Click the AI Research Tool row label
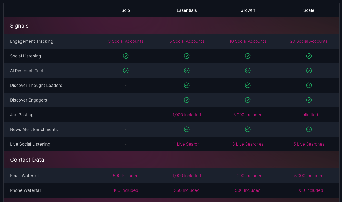 click(x=27, y=71)
